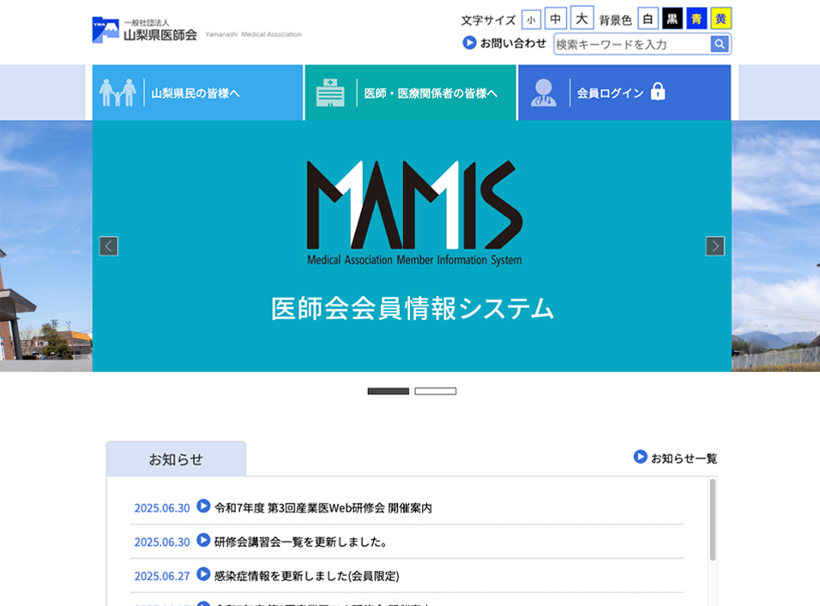The width and height of the screenshot is (820, 606).
Task: Choose black 黒 background color
Action: pos(672,19)
